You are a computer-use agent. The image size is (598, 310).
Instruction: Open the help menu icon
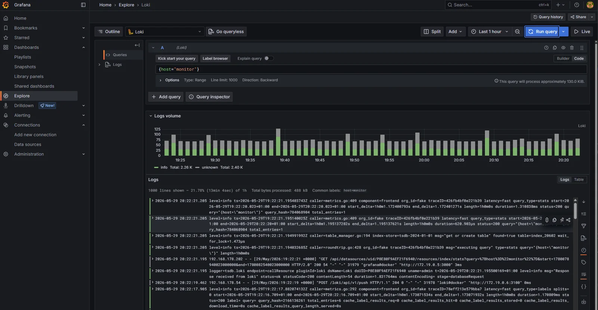(577, 5)
